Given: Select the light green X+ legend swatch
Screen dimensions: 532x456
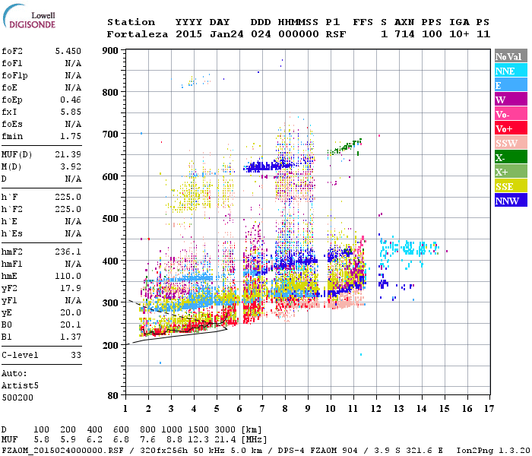Looking at the screenshot, I should tap(511, 171).
